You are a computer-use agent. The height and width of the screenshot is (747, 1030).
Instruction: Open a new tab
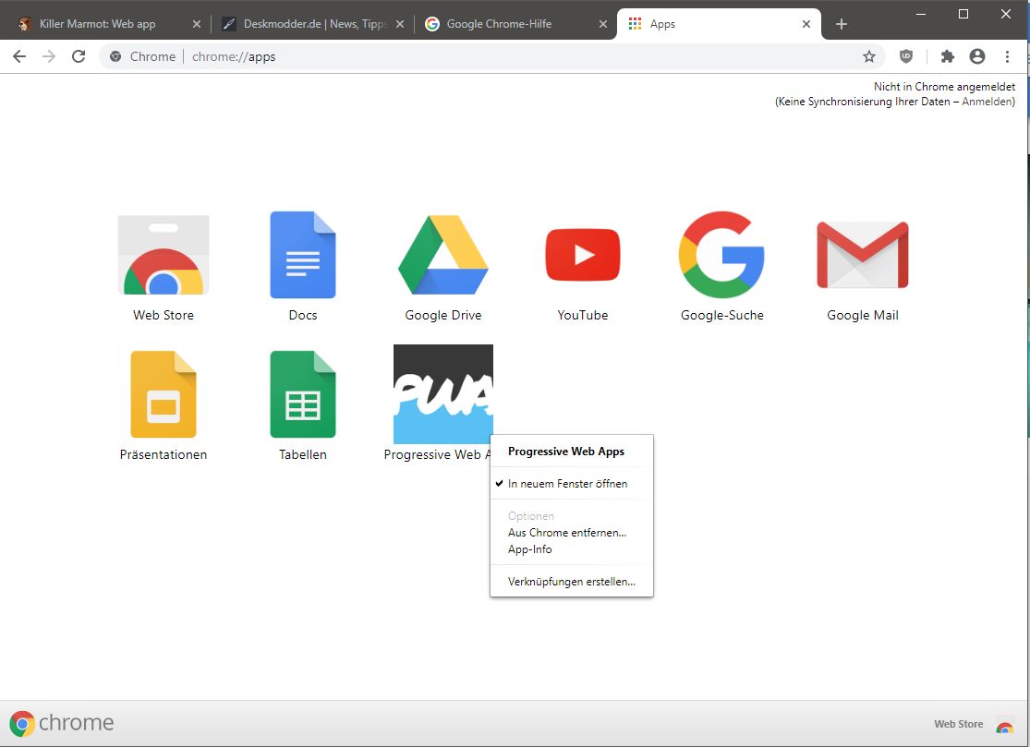click(842, 24)
